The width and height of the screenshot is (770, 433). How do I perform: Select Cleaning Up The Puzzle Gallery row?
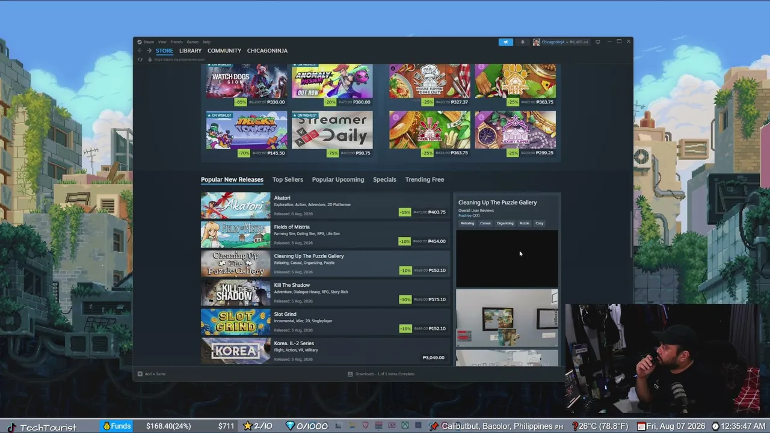(325, 263)
